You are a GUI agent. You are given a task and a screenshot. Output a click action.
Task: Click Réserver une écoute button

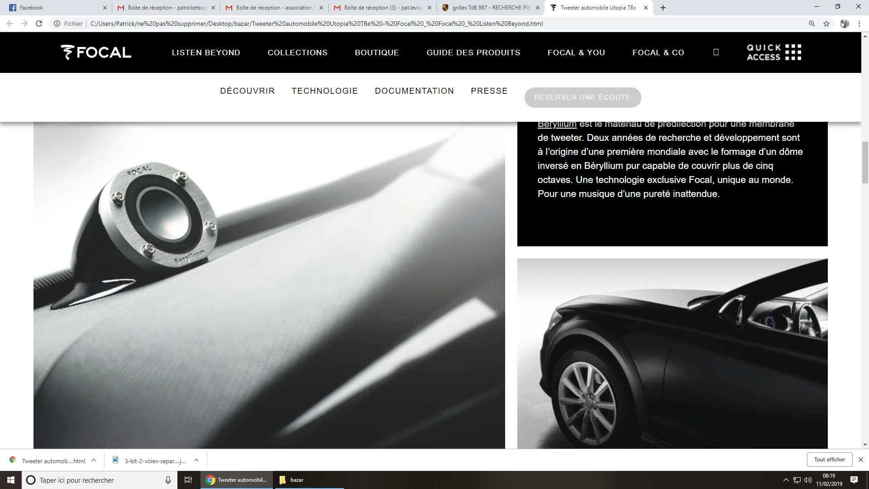[583, 97]
